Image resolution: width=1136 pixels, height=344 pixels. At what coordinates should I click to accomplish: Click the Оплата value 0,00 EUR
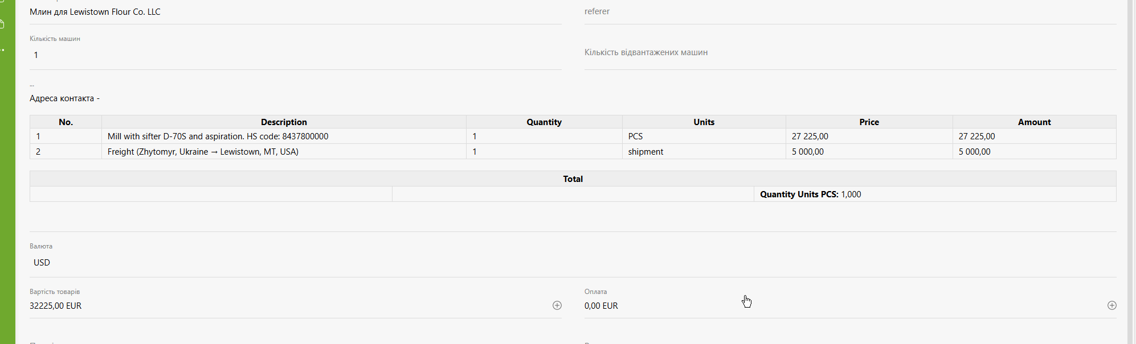coord(601,306)
